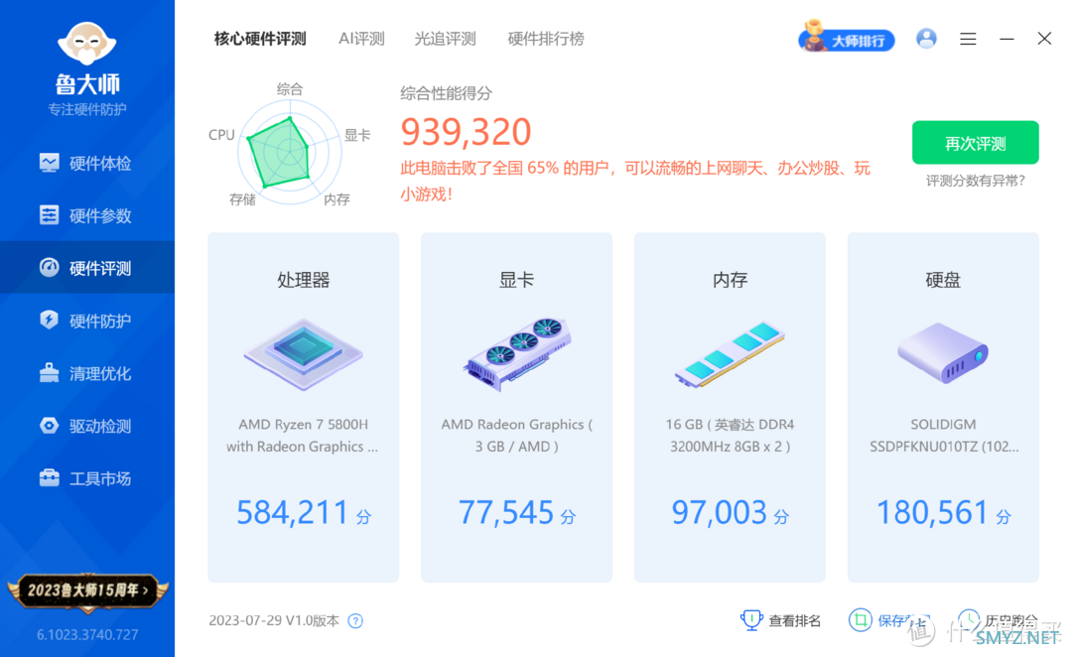Select 硬件评测 in the sidebar
This screenshot has width=1072, height=657.
[x=86, y=268]
